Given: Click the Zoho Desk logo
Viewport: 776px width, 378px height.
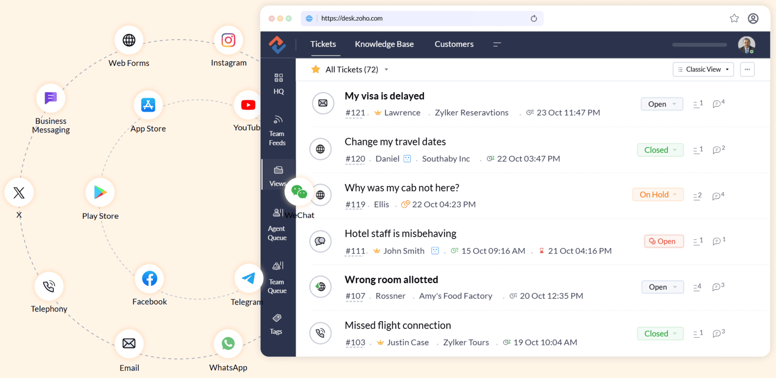Looking at the screenshot, I should point(277,45).
